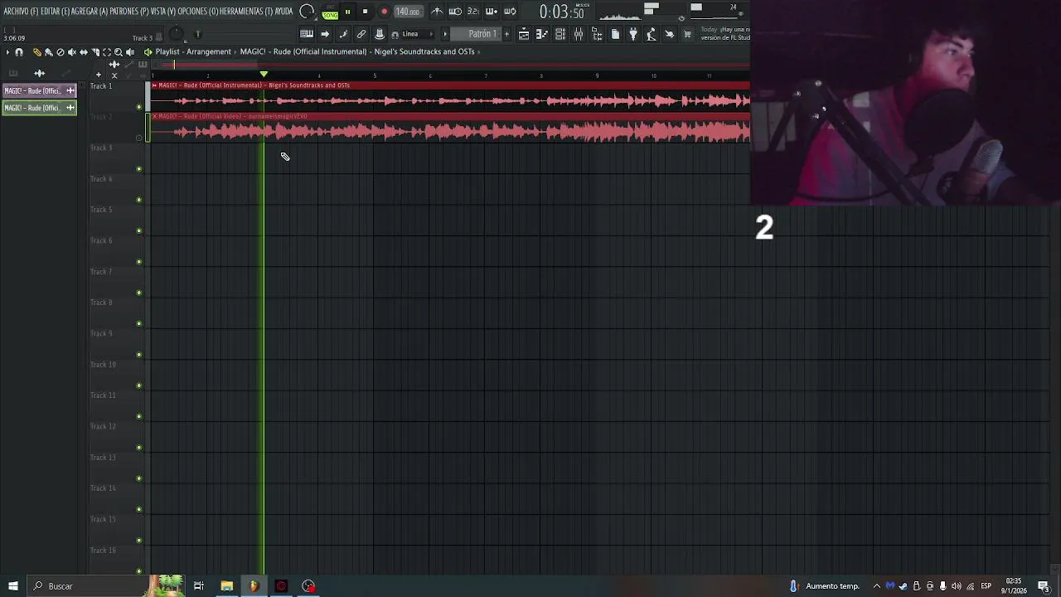Toggle overdub blend recording

[x=492, y=12]
